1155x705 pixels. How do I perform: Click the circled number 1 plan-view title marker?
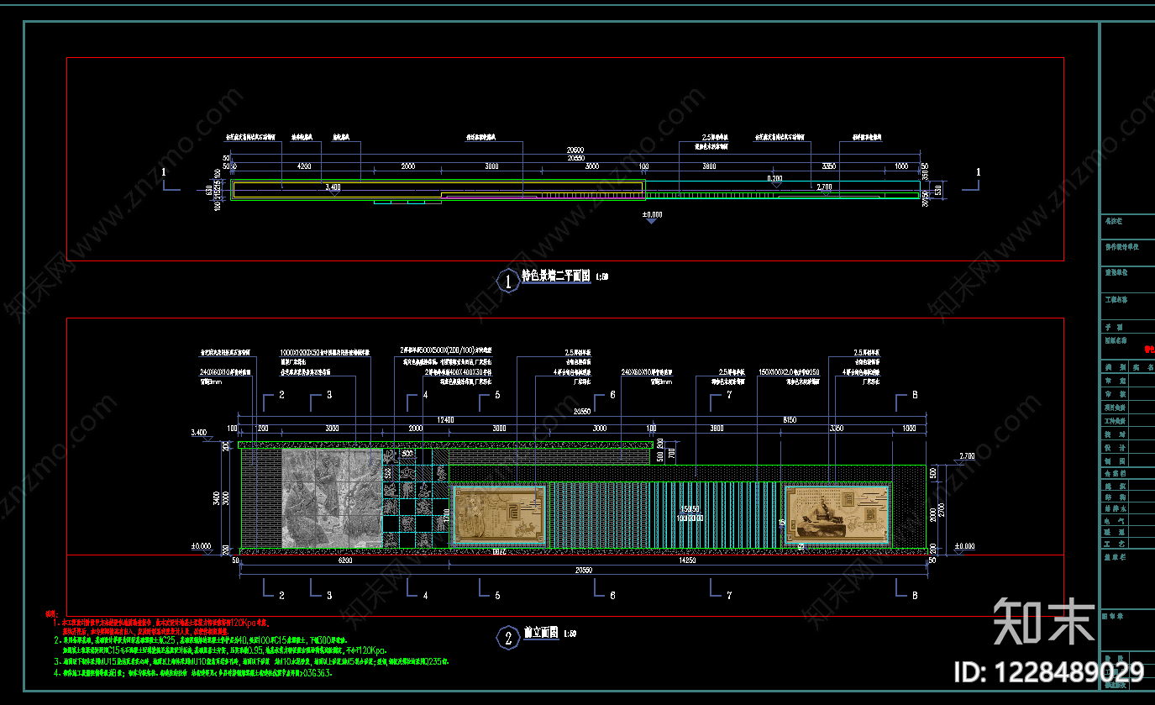click(x=507, y=281)
